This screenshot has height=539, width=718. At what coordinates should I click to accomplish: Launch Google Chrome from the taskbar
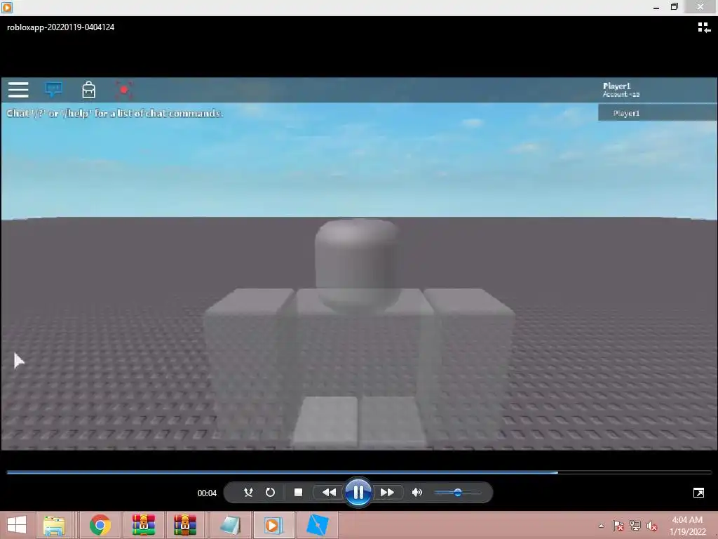click(x=100, y=525)
